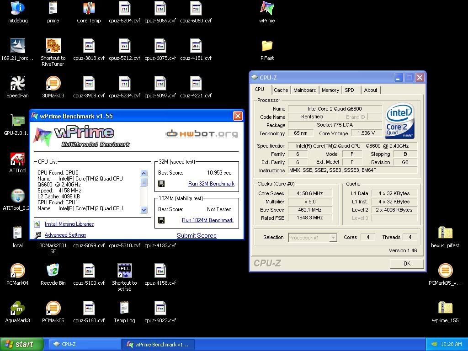Open Advanced Settings link in wPrime

[65, 235]
